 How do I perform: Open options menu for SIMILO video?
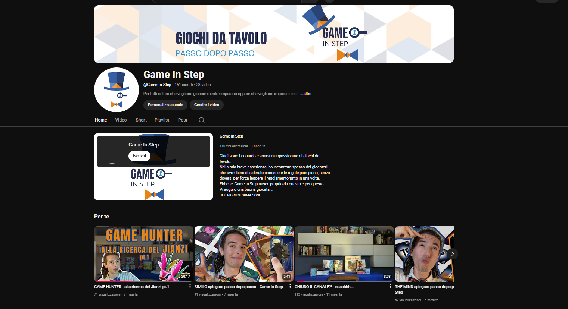[x=290, y=287]
